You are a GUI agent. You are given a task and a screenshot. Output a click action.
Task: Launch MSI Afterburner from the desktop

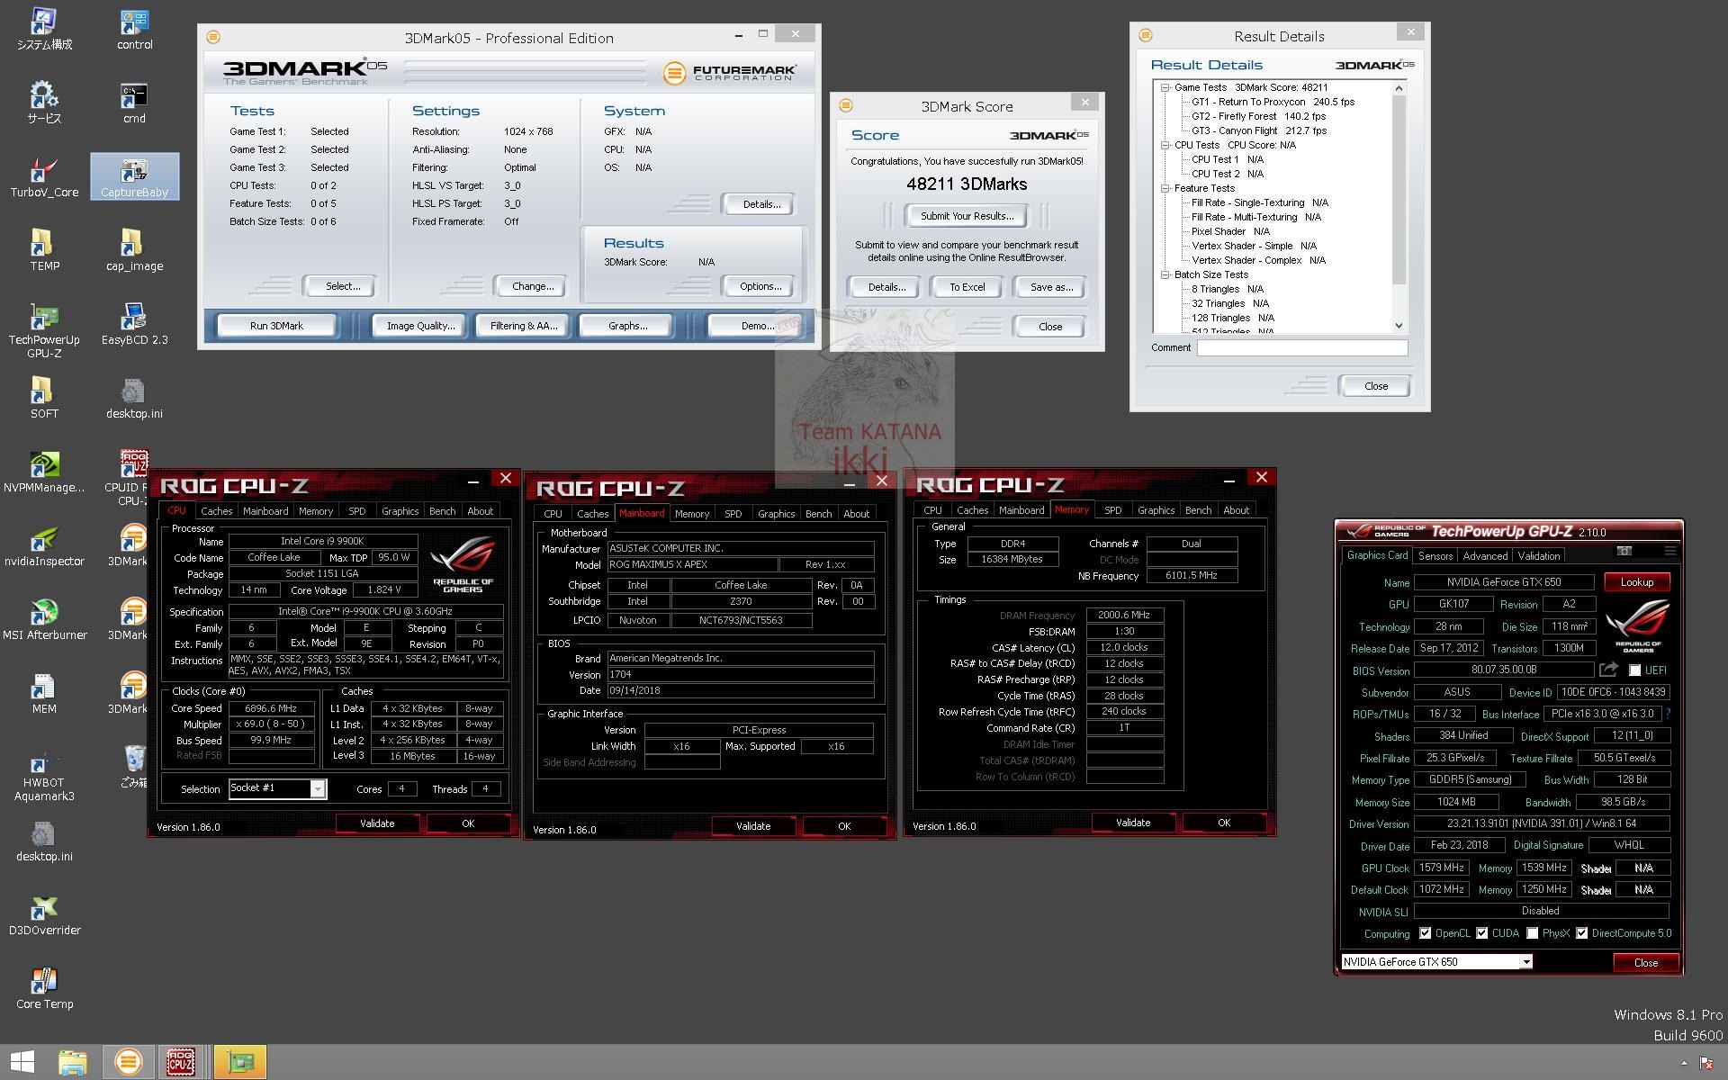pos(44,620)
